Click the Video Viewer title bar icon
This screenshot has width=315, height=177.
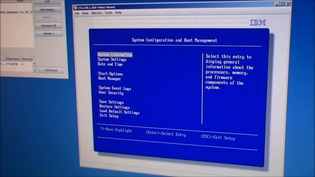point(75,8)
